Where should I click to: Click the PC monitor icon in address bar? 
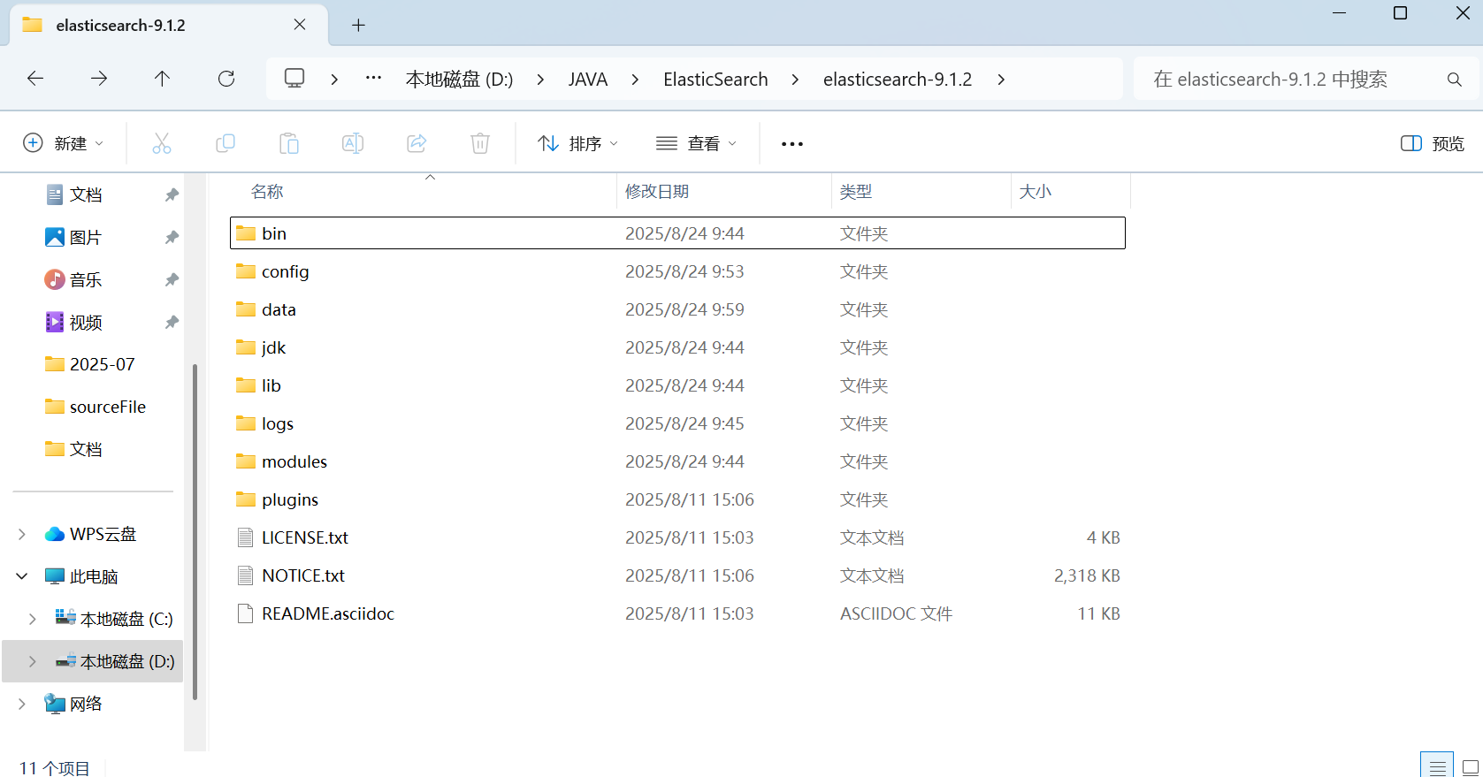coord(294,79)
